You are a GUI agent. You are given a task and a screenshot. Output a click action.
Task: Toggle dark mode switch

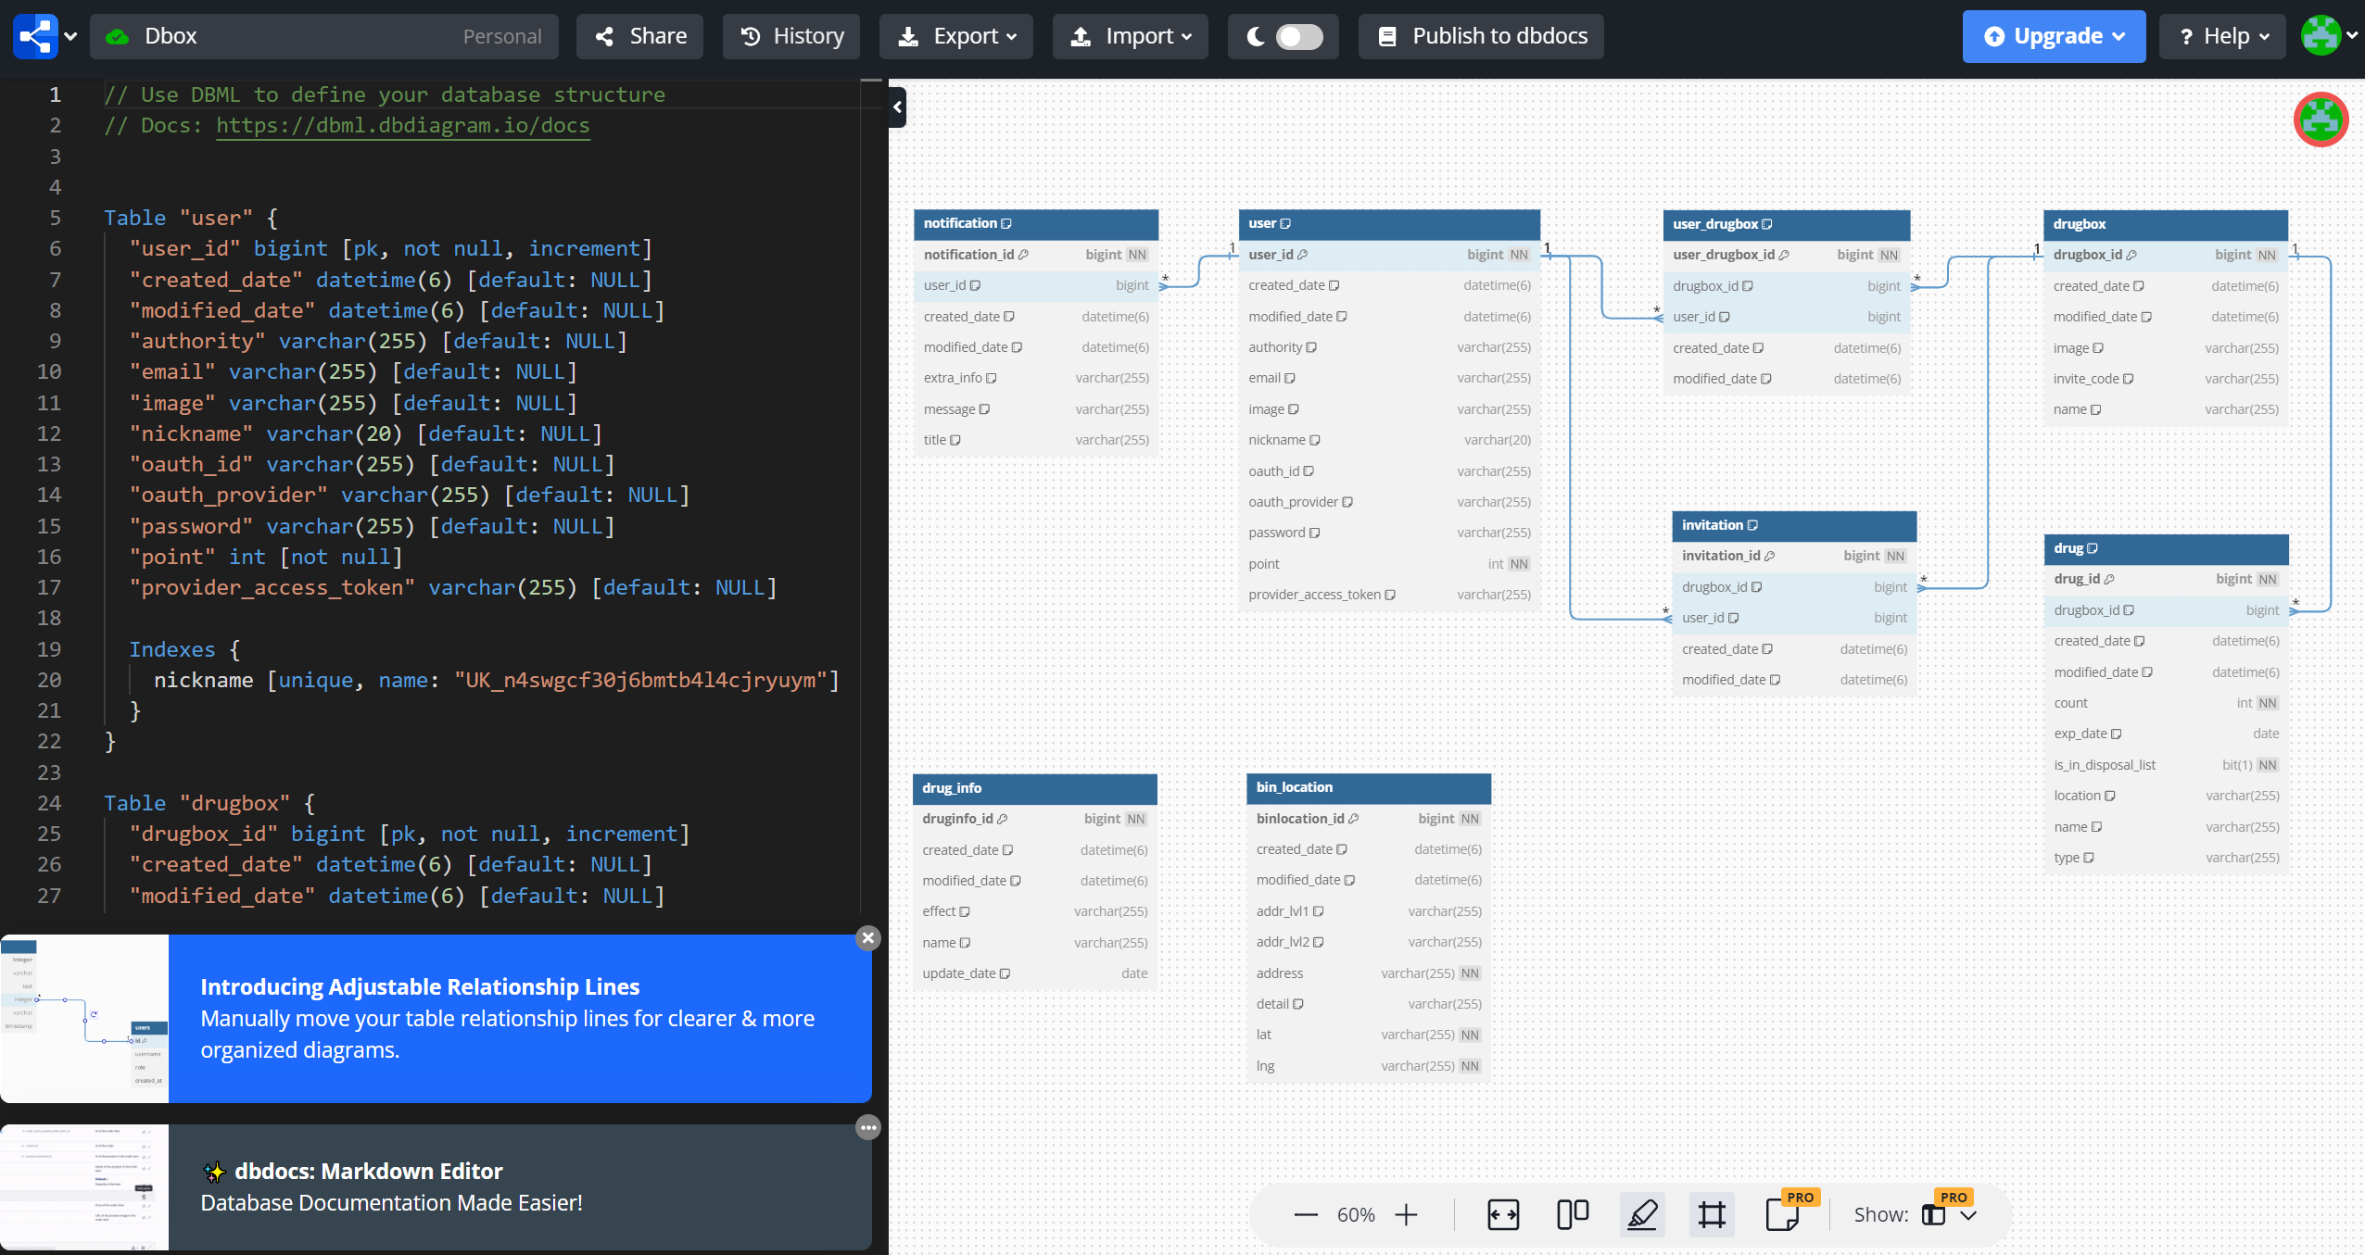[x=1298, y=36]
